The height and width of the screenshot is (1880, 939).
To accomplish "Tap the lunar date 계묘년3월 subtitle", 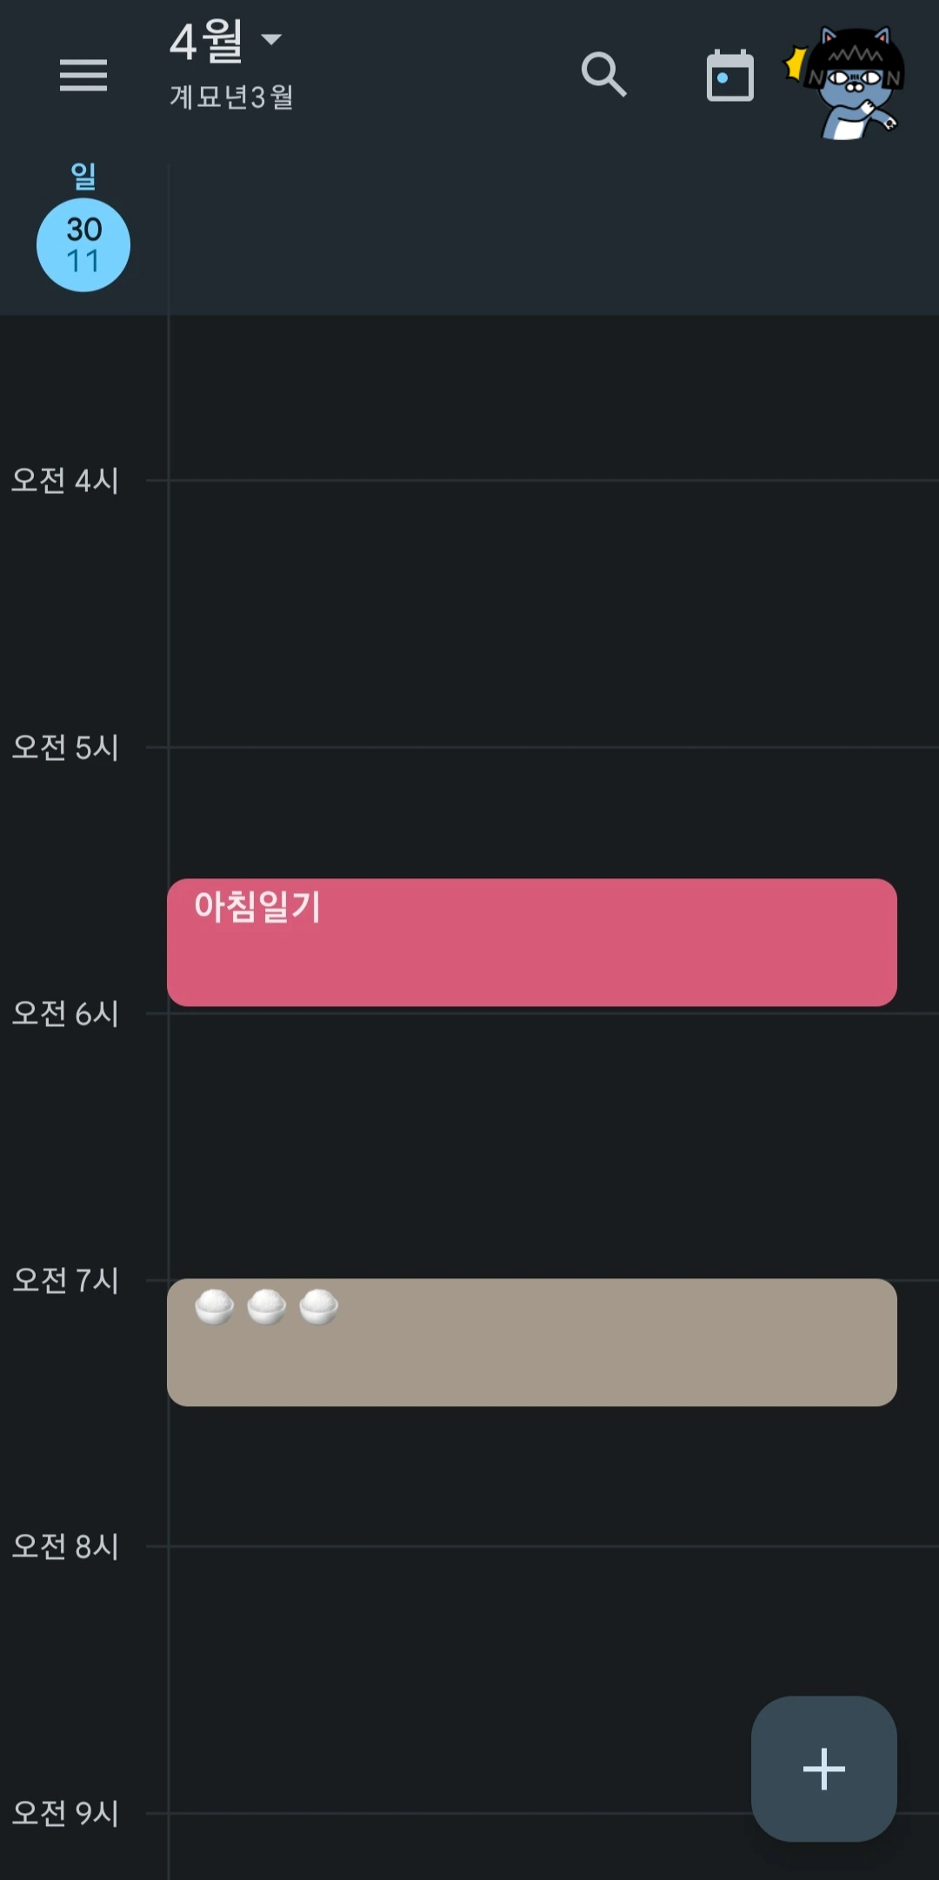I will click(231, 97).
